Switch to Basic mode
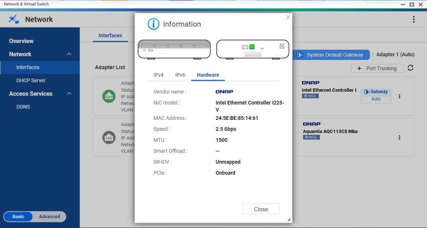 pos(18,217)
